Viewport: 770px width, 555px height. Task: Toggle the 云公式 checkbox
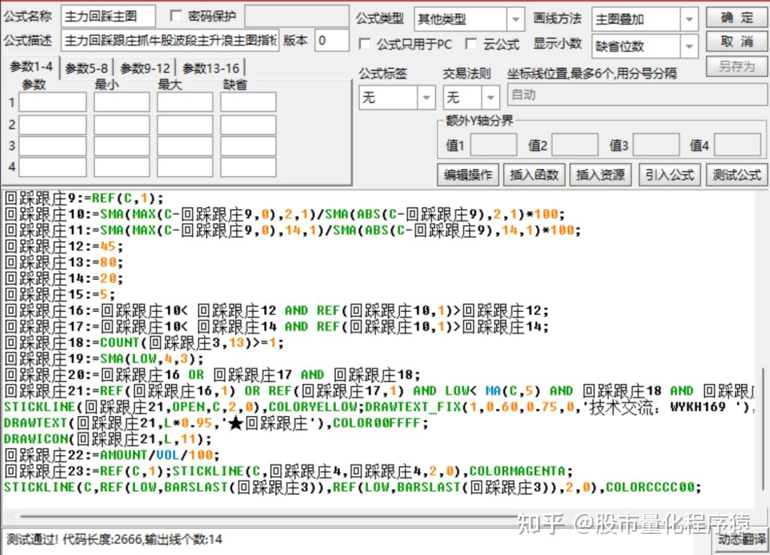tap(471, 44)
